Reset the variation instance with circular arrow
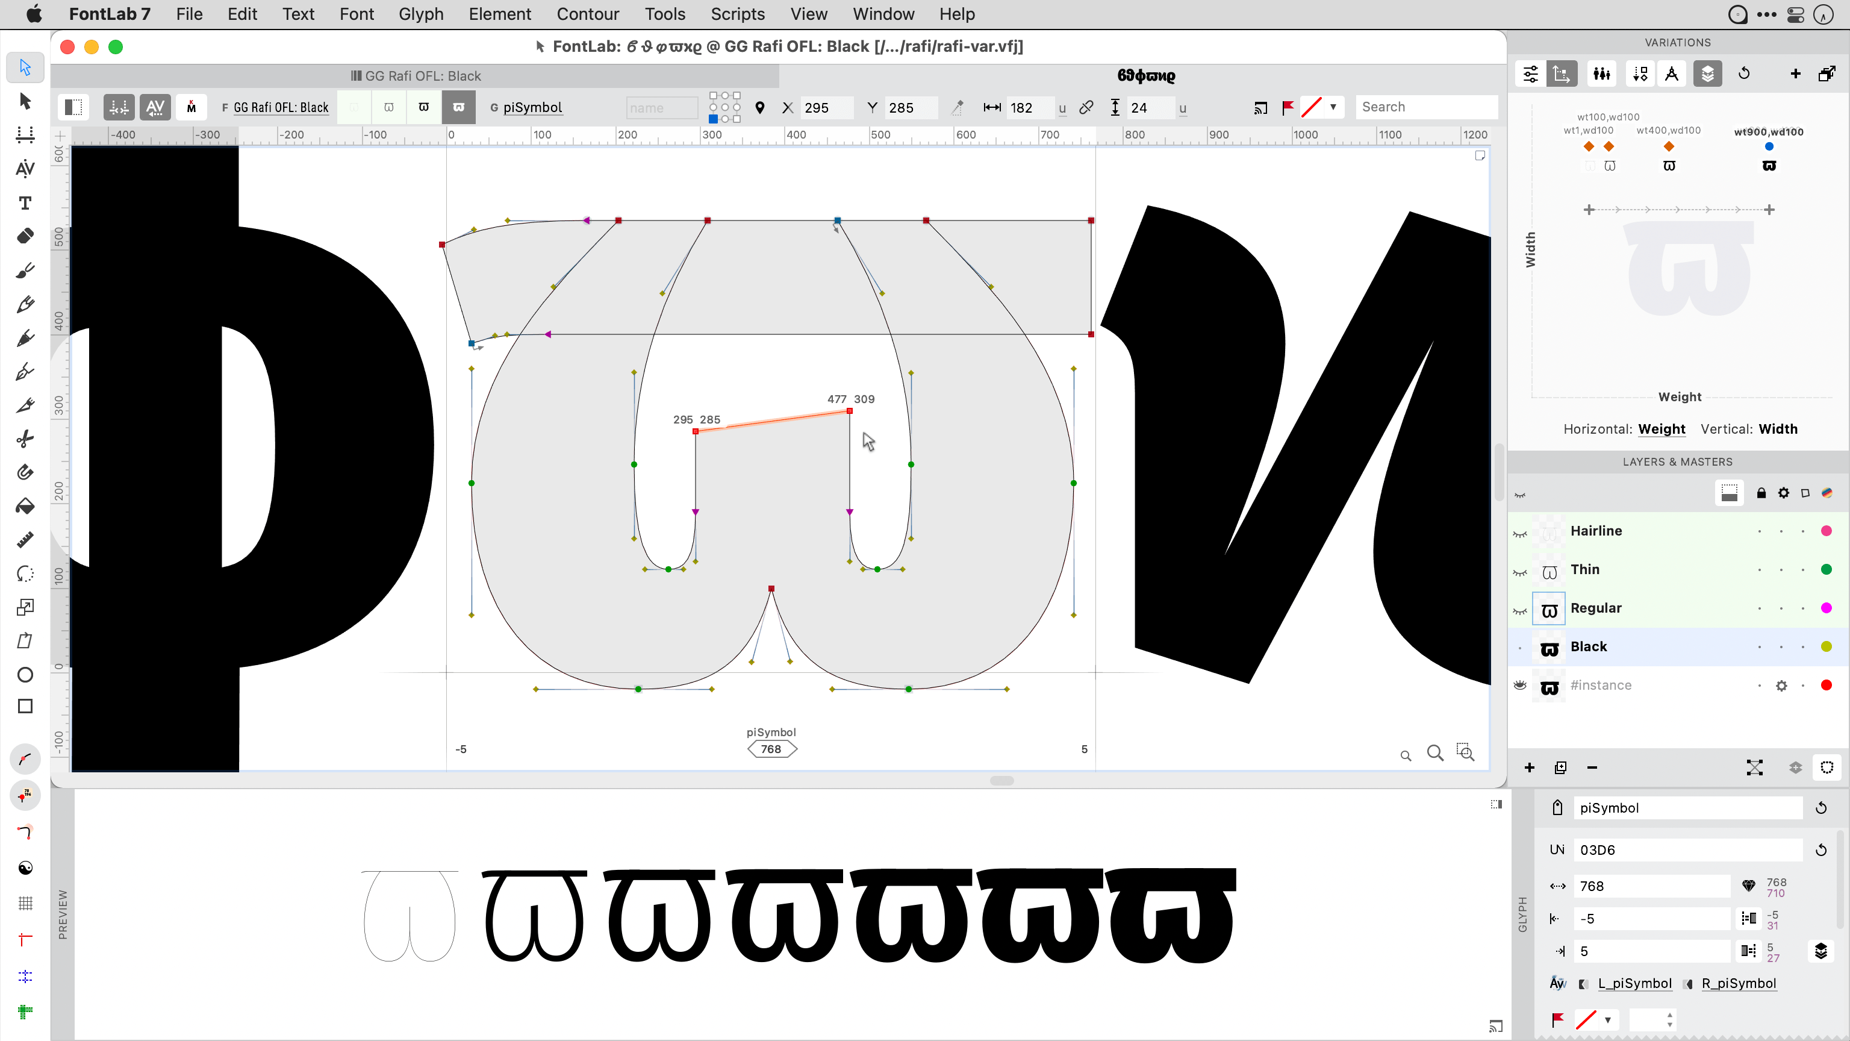 [1744, 73]
